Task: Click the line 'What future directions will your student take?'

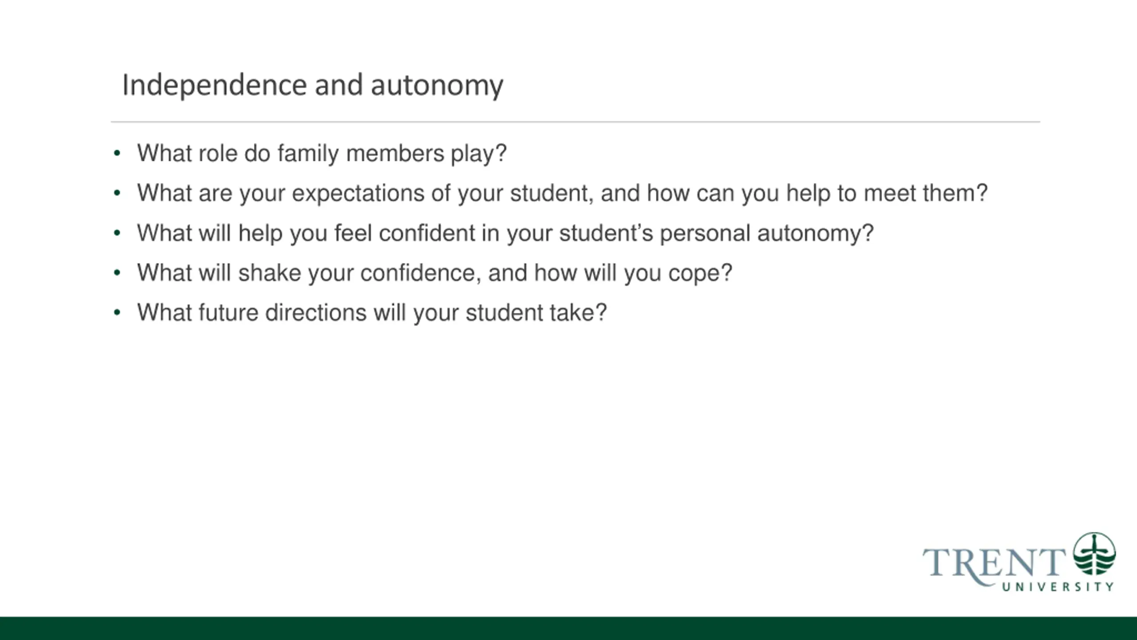Action: pyautogui.click(x=372, y=313)
